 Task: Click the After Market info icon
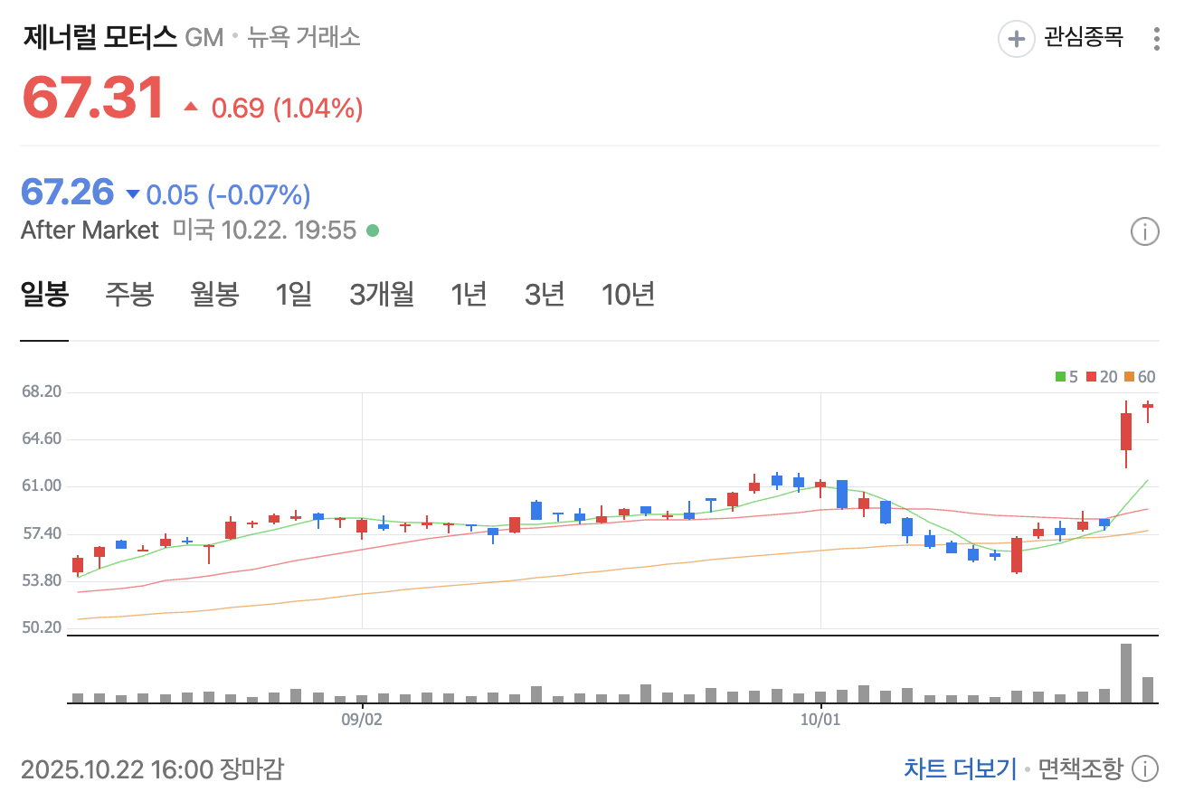coord(1144,231)
